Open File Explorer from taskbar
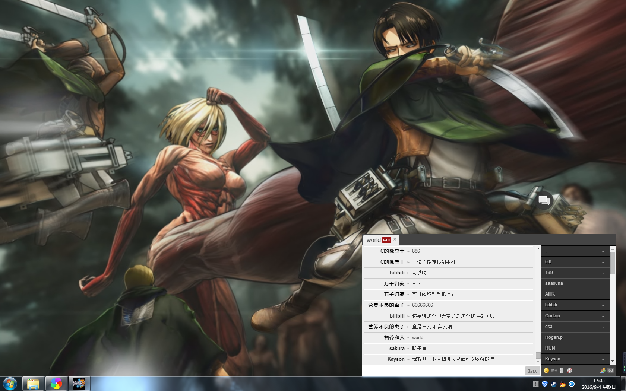 33,384
